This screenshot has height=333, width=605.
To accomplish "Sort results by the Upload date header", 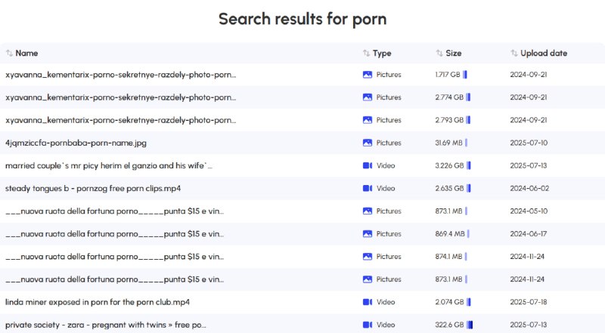I will coord(544,54).
